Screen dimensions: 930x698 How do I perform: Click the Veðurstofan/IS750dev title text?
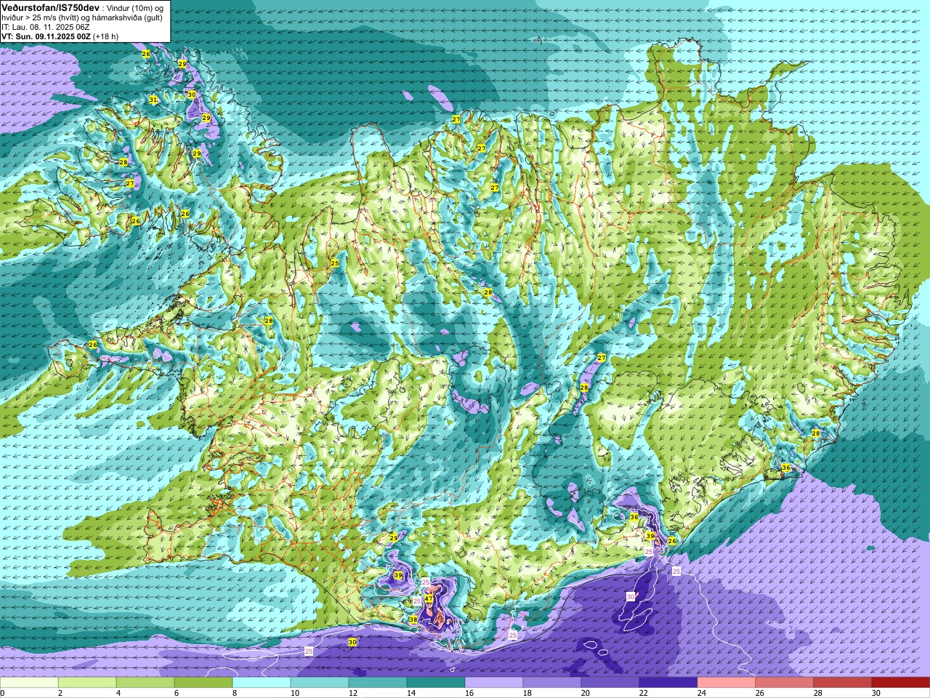pos(50,7)
